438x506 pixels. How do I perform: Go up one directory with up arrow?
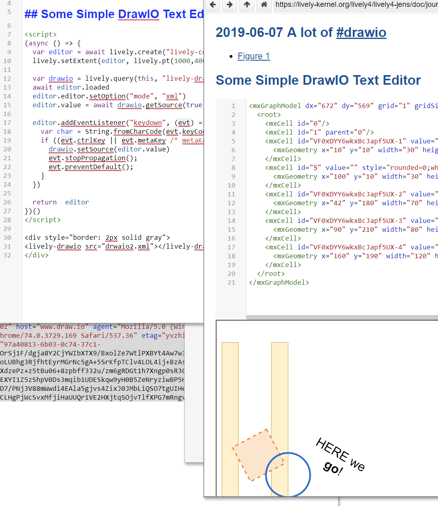(247, 5)
